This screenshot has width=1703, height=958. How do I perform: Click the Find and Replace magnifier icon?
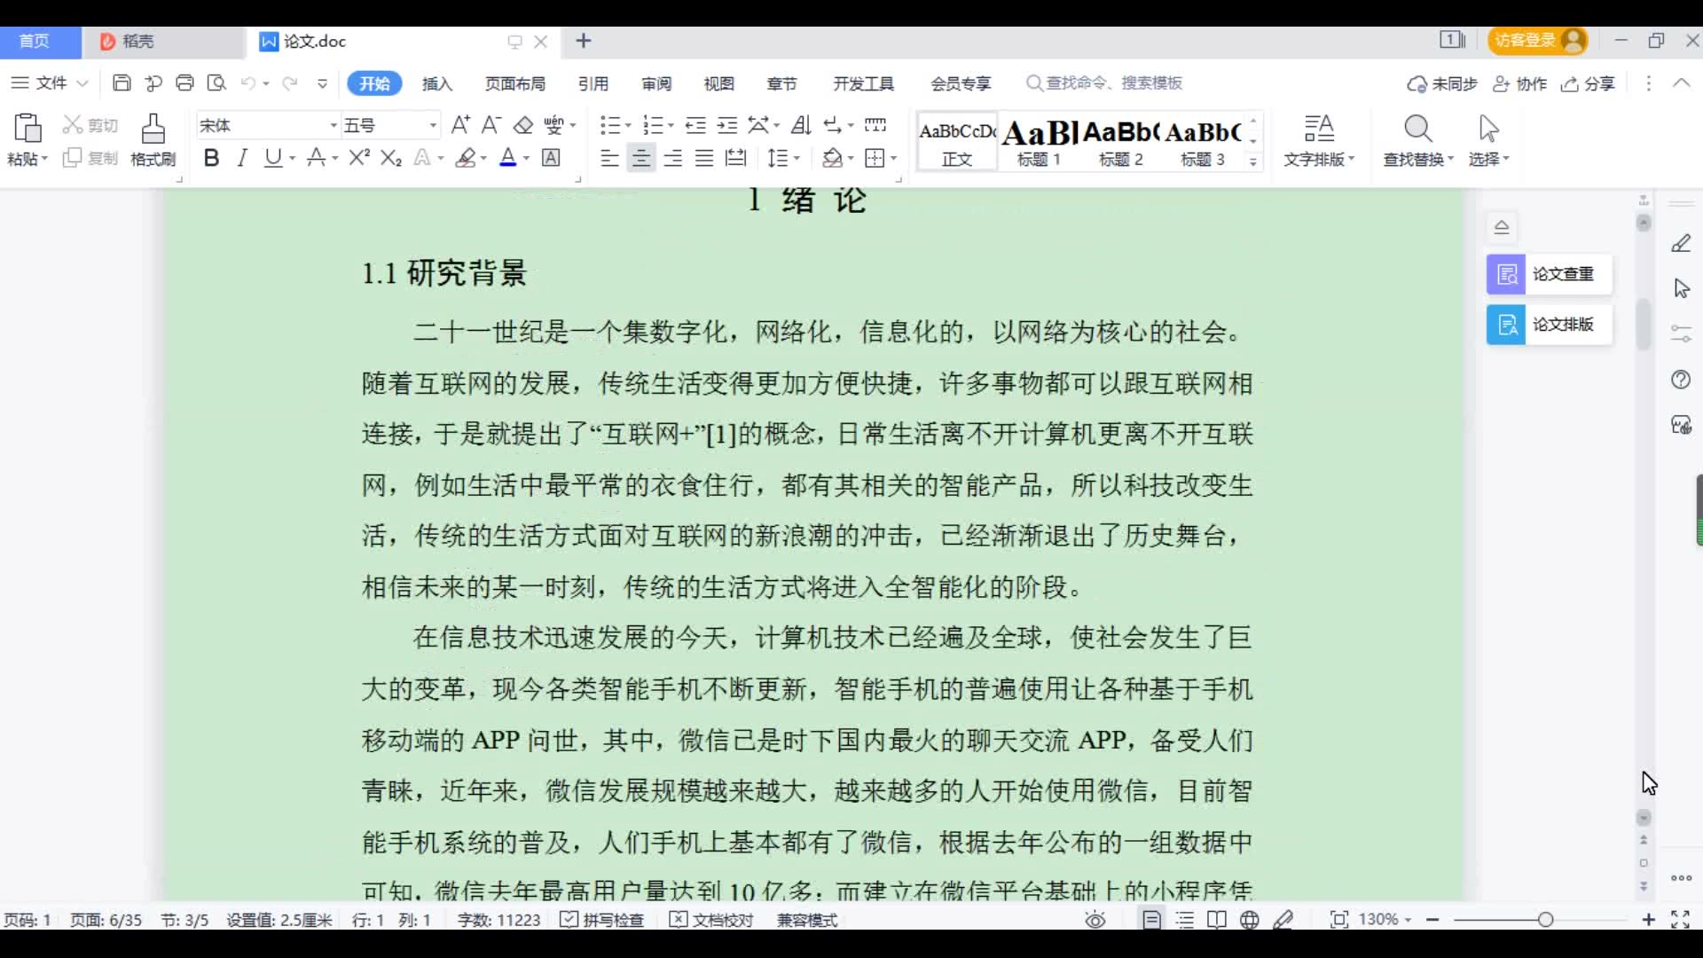[1417, 130]
